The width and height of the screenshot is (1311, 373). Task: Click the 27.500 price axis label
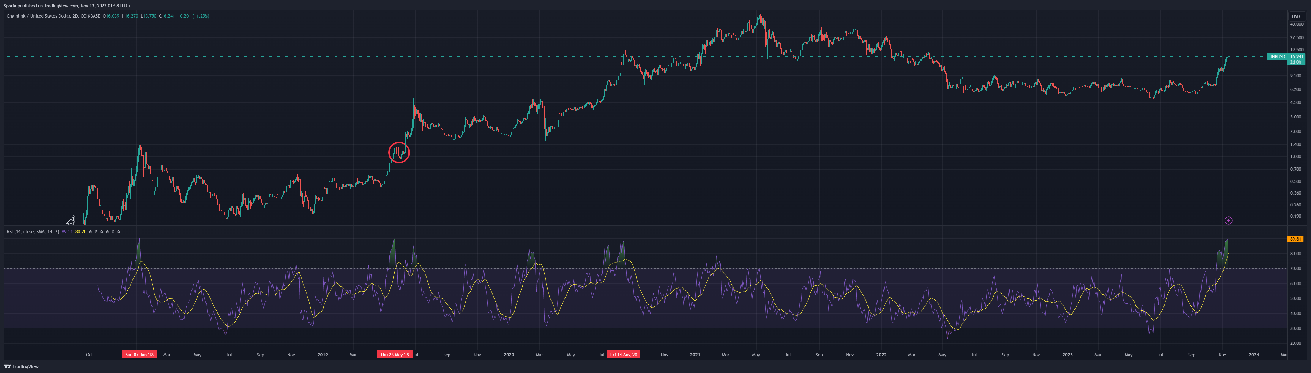[1297, 38]
